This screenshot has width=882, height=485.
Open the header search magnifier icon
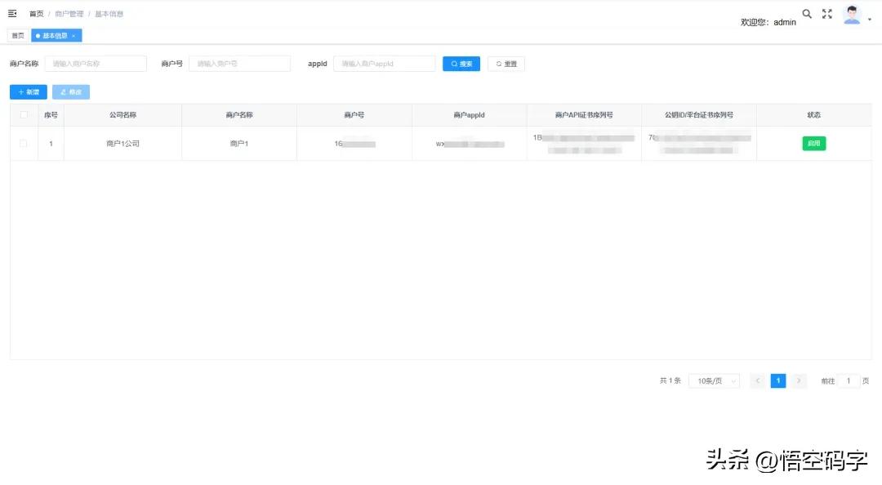pyautogui.click(x=807, y=14)
